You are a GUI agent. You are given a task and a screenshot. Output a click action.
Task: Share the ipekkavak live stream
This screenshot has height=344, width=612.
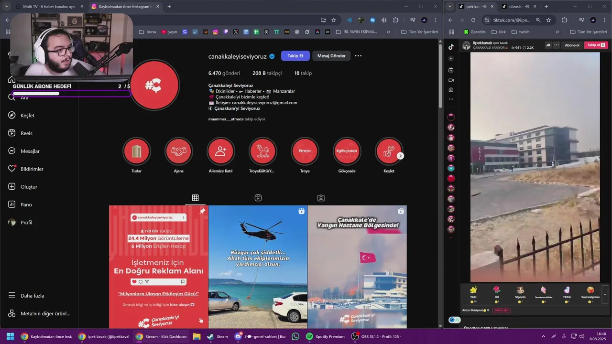[x=549, y=45]
